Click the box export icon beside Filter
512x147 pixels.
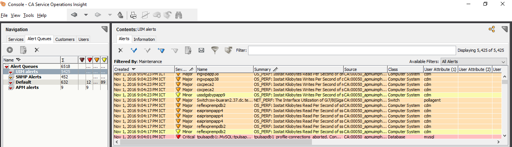point(228,50)
